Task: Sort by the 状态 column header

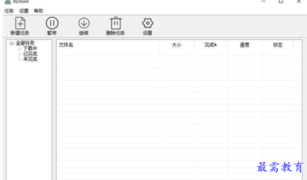Action: coord(277,45)
